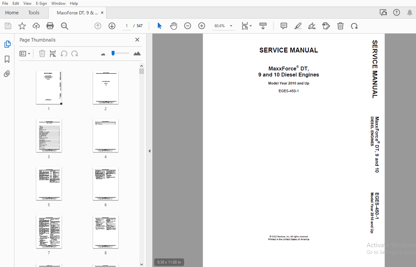The width and height of the screenshot is (416, 267).
Task: Switch to the Home tab
Action: (12, 12)
